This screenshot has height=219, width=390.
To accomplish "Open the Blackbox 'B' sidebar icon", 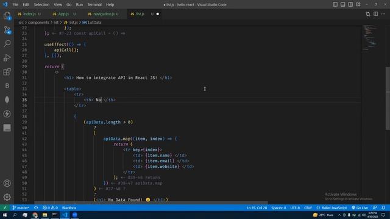I will click(7, 86).
